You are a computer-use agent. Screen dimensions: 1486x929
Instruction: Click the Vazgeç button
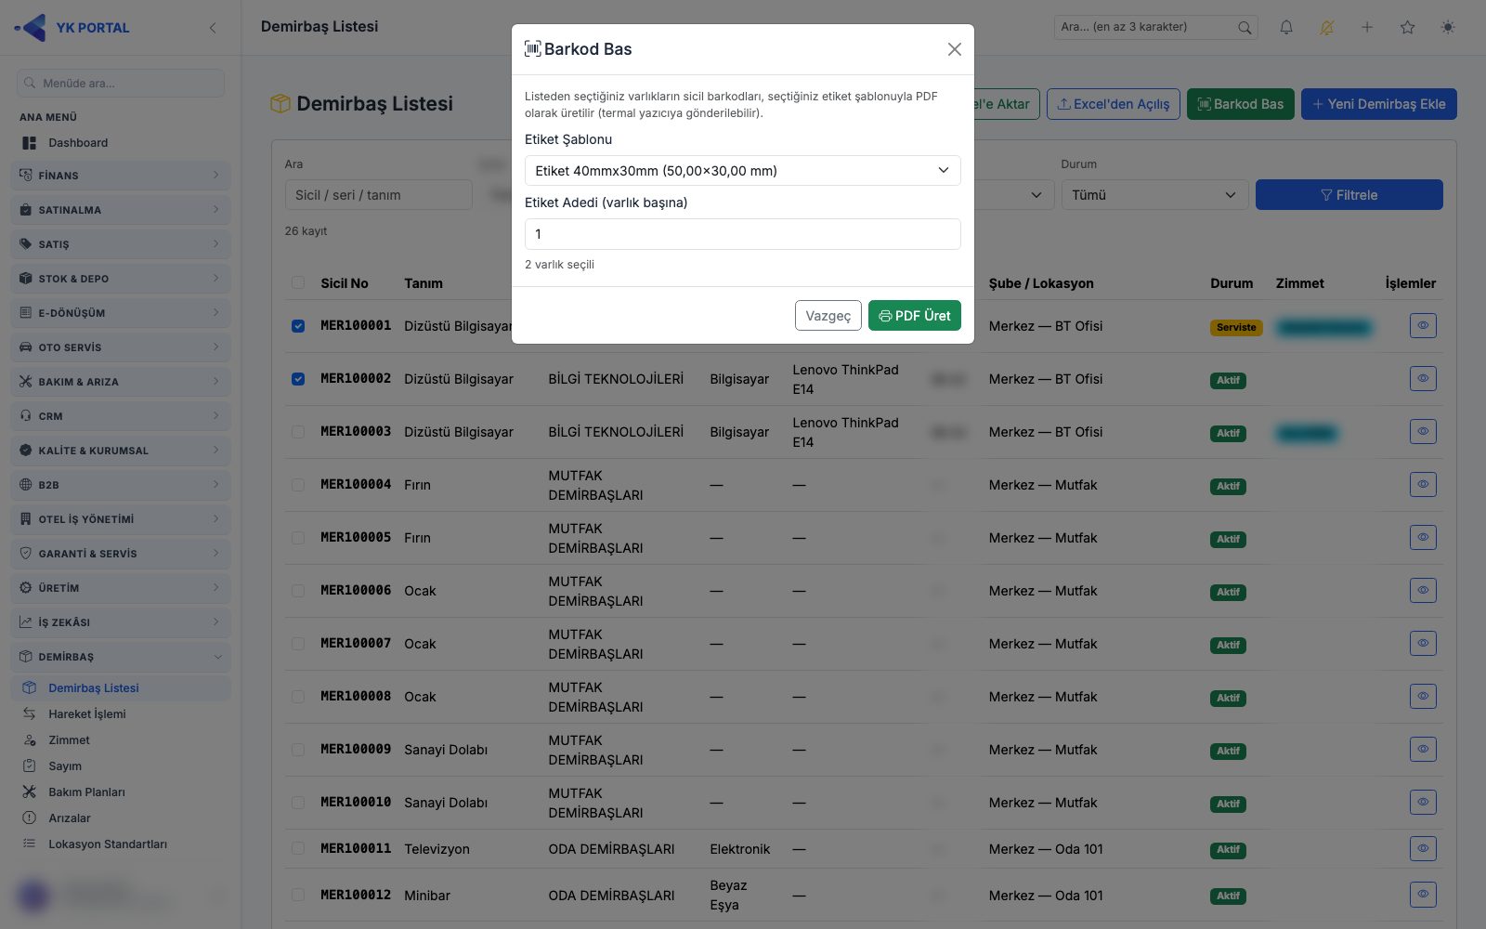828,316
